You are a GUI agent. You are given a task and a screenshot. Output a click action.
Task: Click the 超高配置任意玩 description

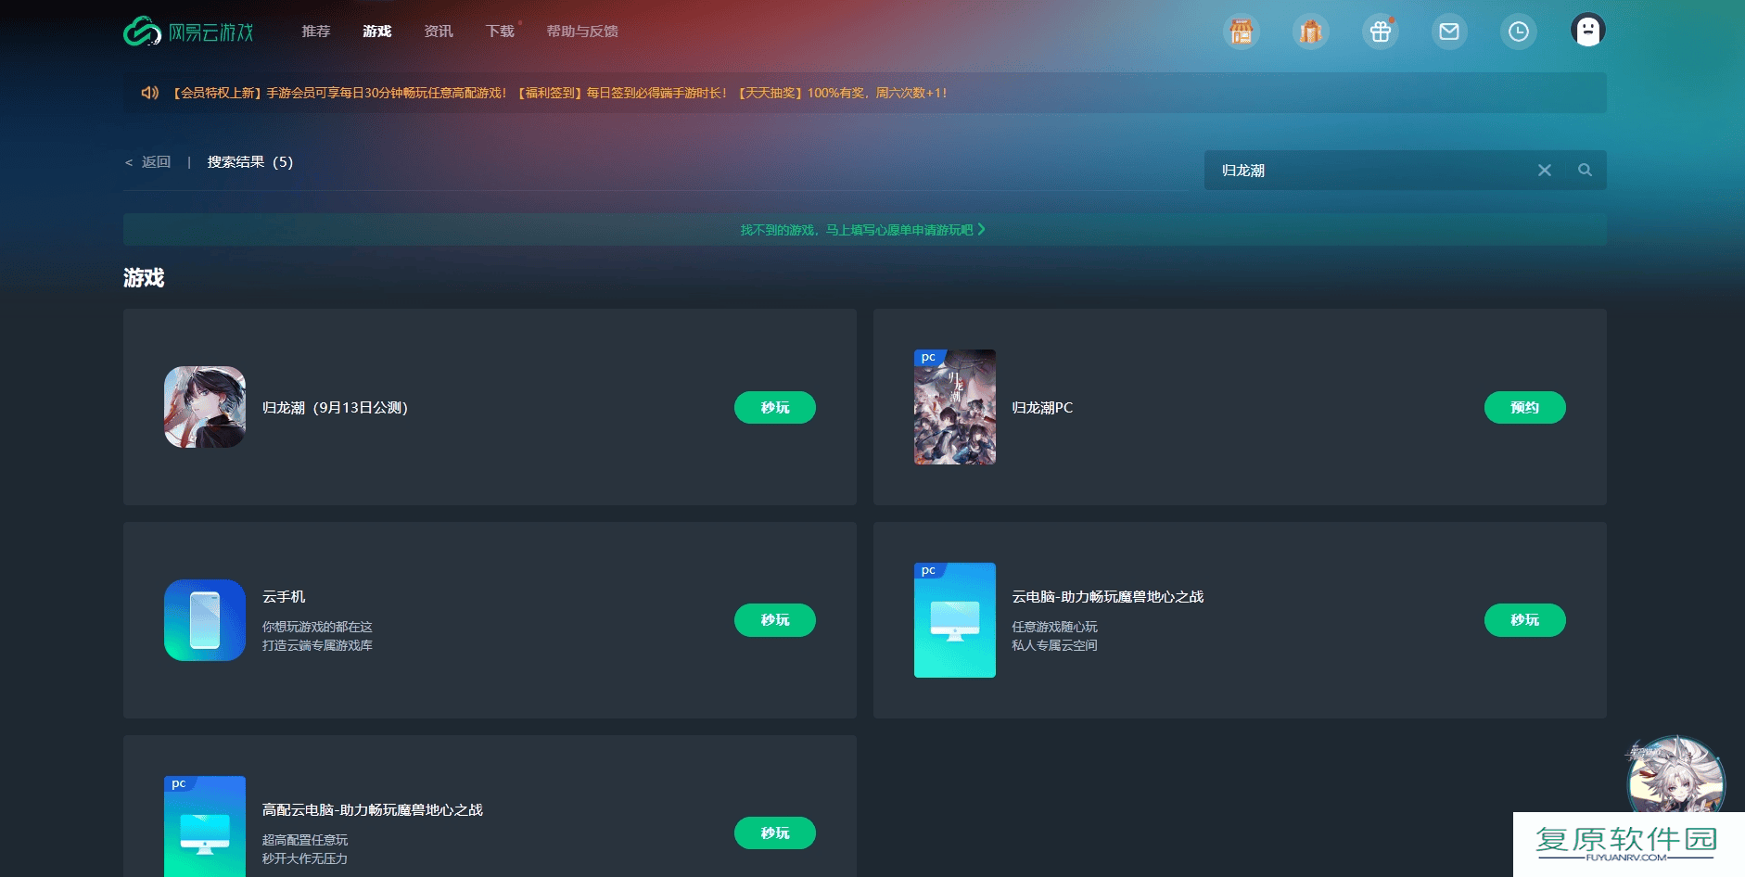coord(305,841)
